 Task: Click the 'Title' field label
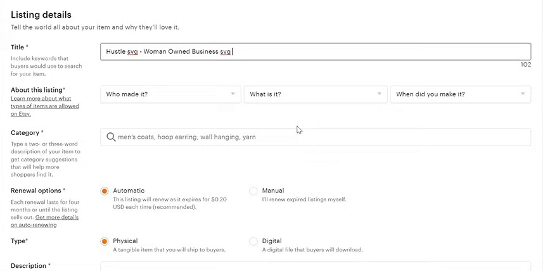coord(20,47)
